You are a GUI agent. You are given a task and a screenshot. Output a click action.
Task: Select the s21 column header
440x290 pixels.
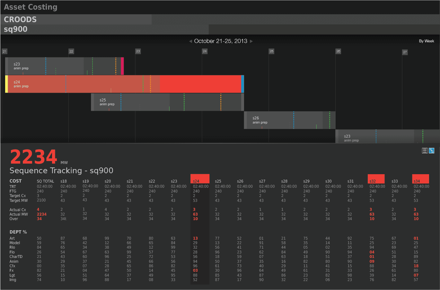tap(130, 181)
